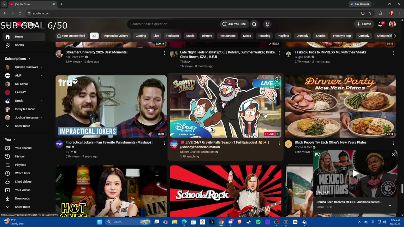Open Watch later in the sidebar
The height and width of the screenshot is (227, 404).
(x=24, y=173)
